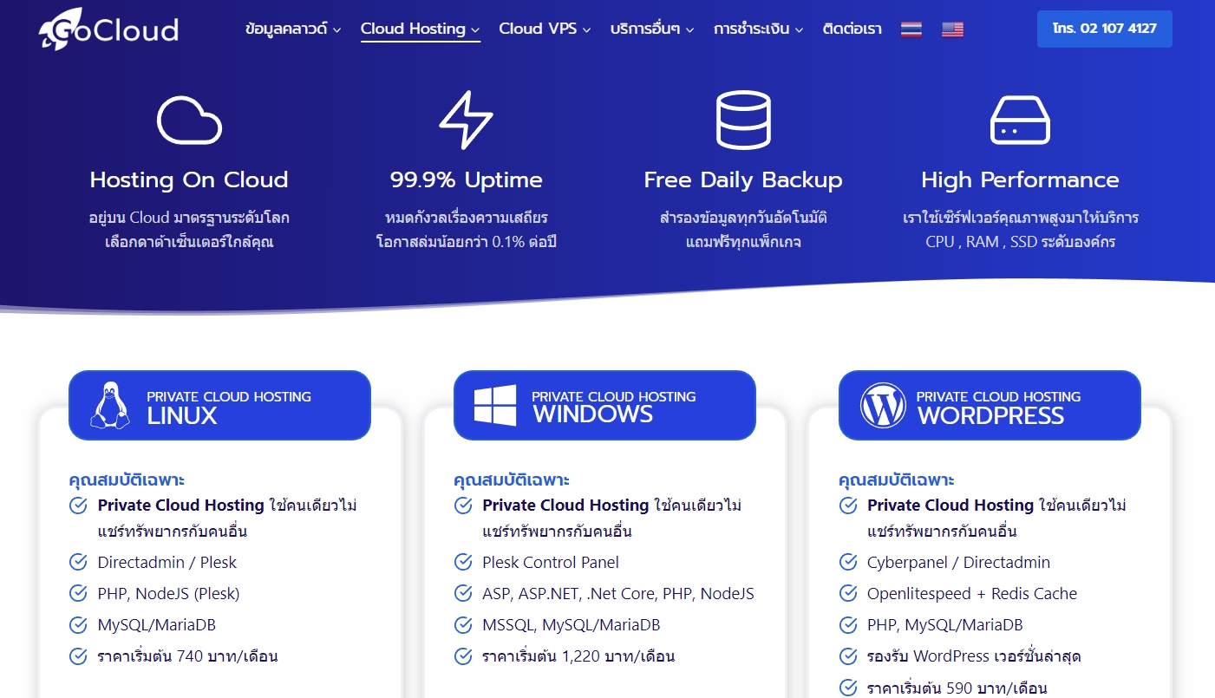Switch language using the US flag icon
The width and height of the screenshot is (1215, 698).
952,29
